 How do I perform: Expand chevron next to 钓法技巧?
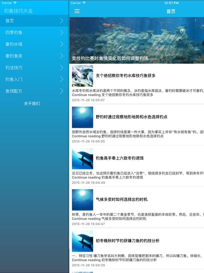tap(62, 68)
